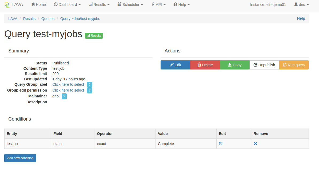Open the drio user dropdown
The height and width of the screenshot is (173, 319).
coord(301,5)
